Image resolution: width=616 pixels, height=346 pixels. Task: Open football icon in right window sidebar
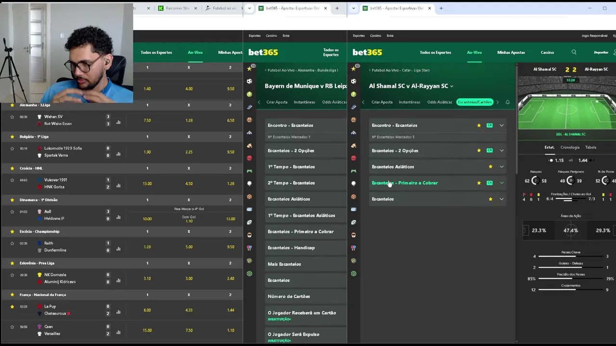pos(354,81)
